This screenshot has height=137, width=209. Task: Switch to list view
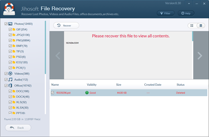coord(201,26)
